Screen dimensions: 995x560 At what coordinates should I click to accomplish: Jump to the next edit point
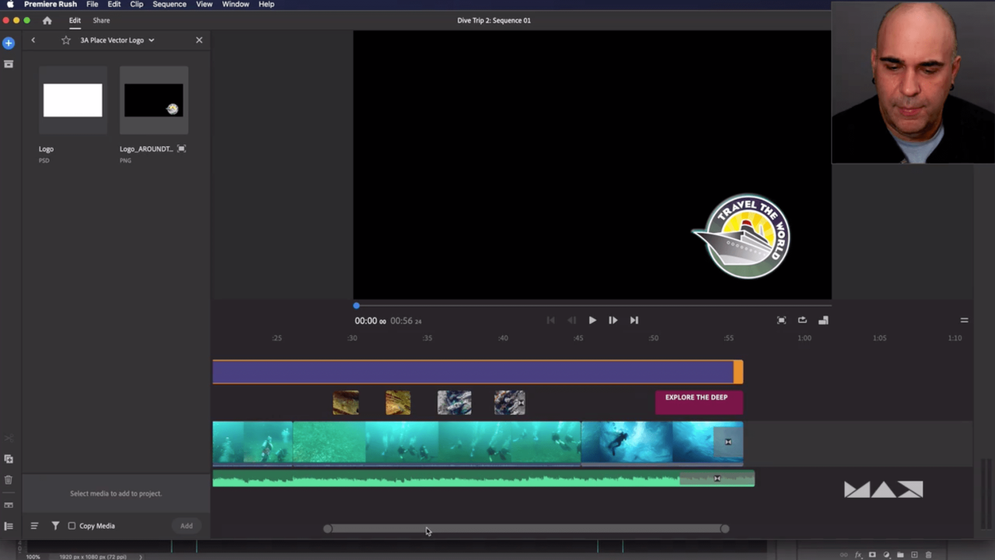point(634,320)
